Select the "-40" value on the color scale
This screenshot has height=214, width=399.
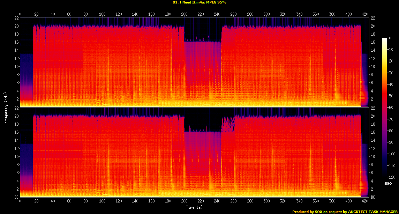point(390,84)
